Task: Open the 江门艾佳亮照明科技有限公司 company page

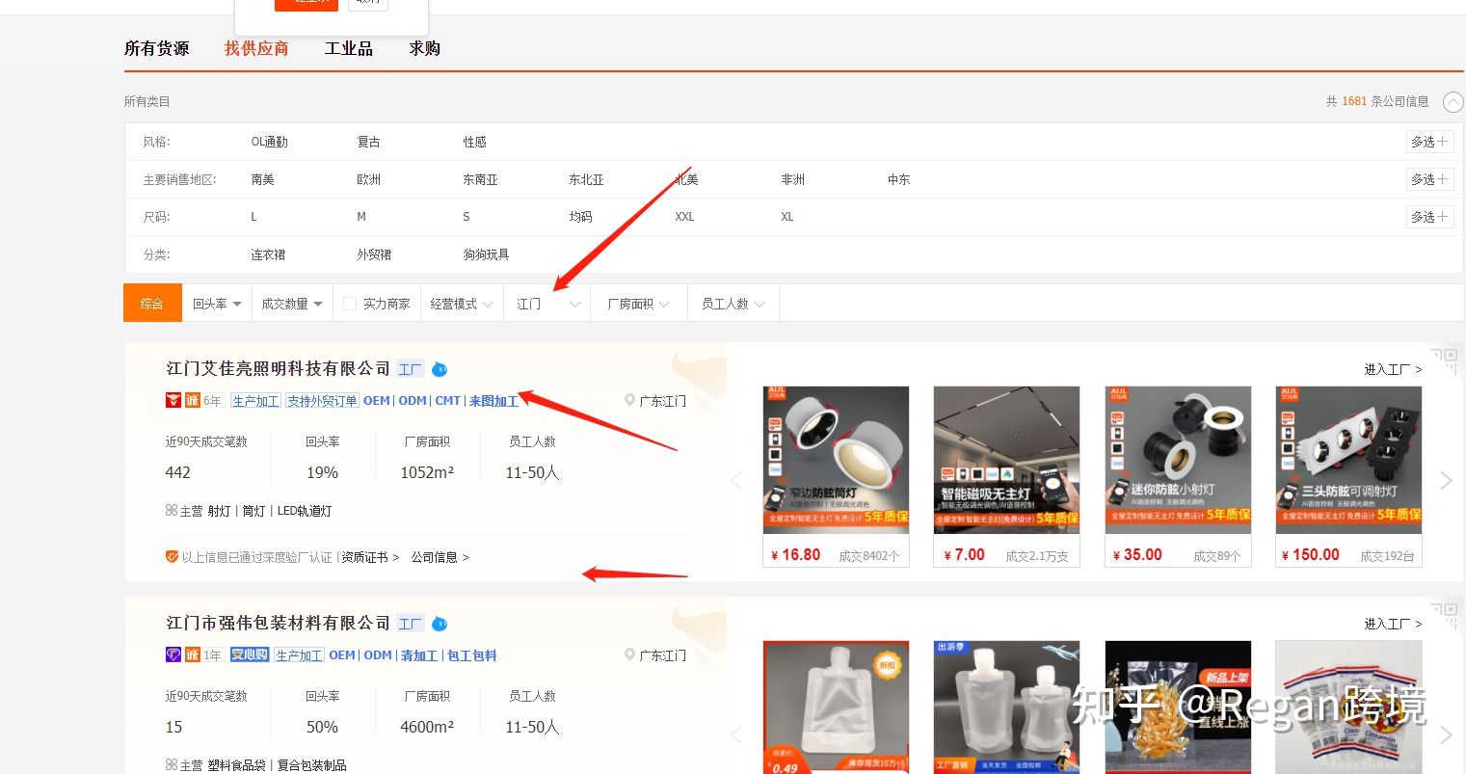Action: coord(278,368)
